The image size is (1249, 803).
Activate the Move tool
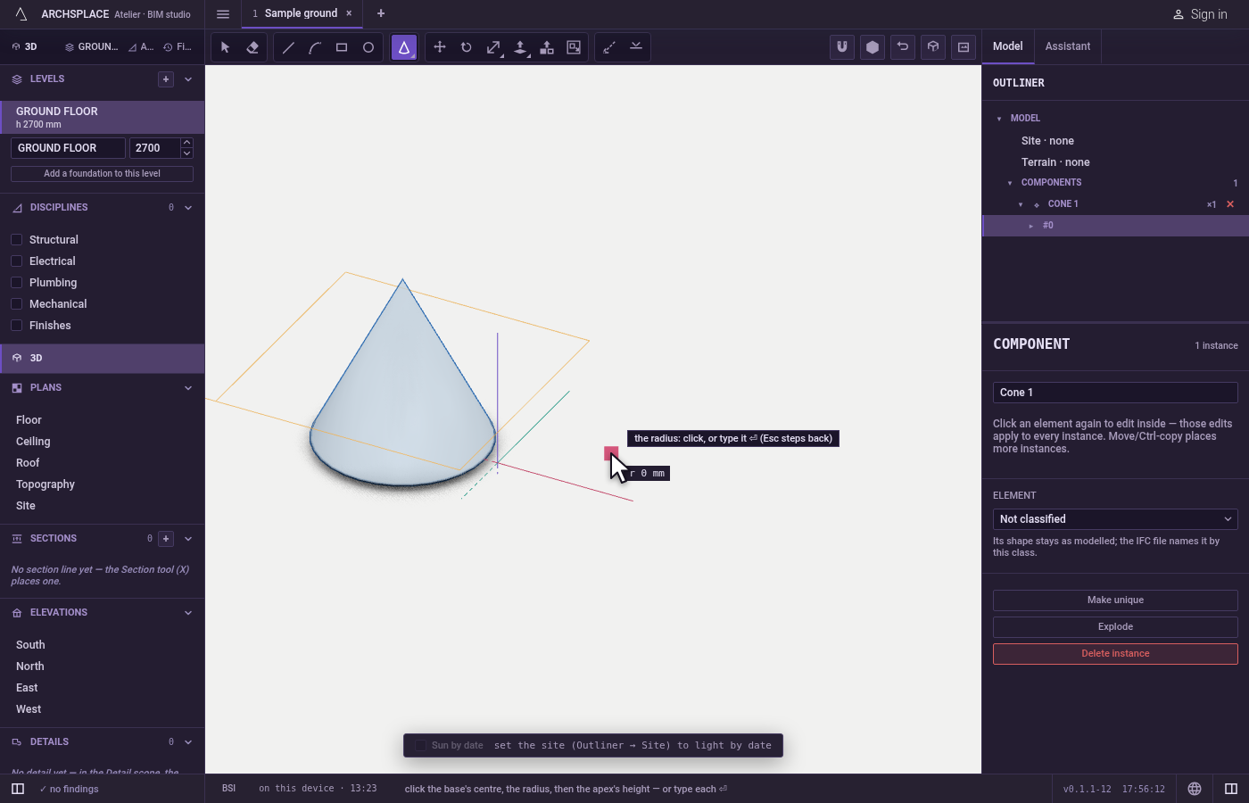pos(440,47)
